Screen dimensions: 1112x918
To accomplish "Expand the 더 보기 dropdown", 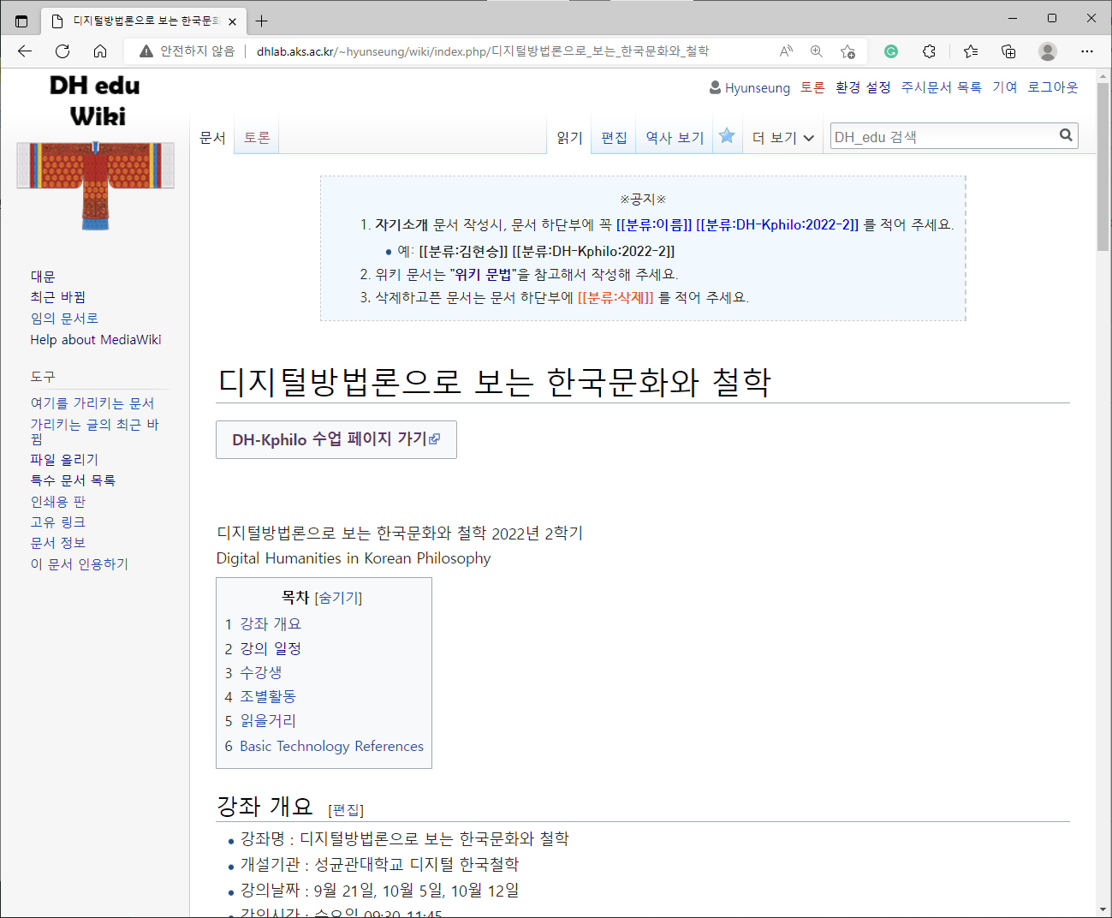I will pos(783,137).
